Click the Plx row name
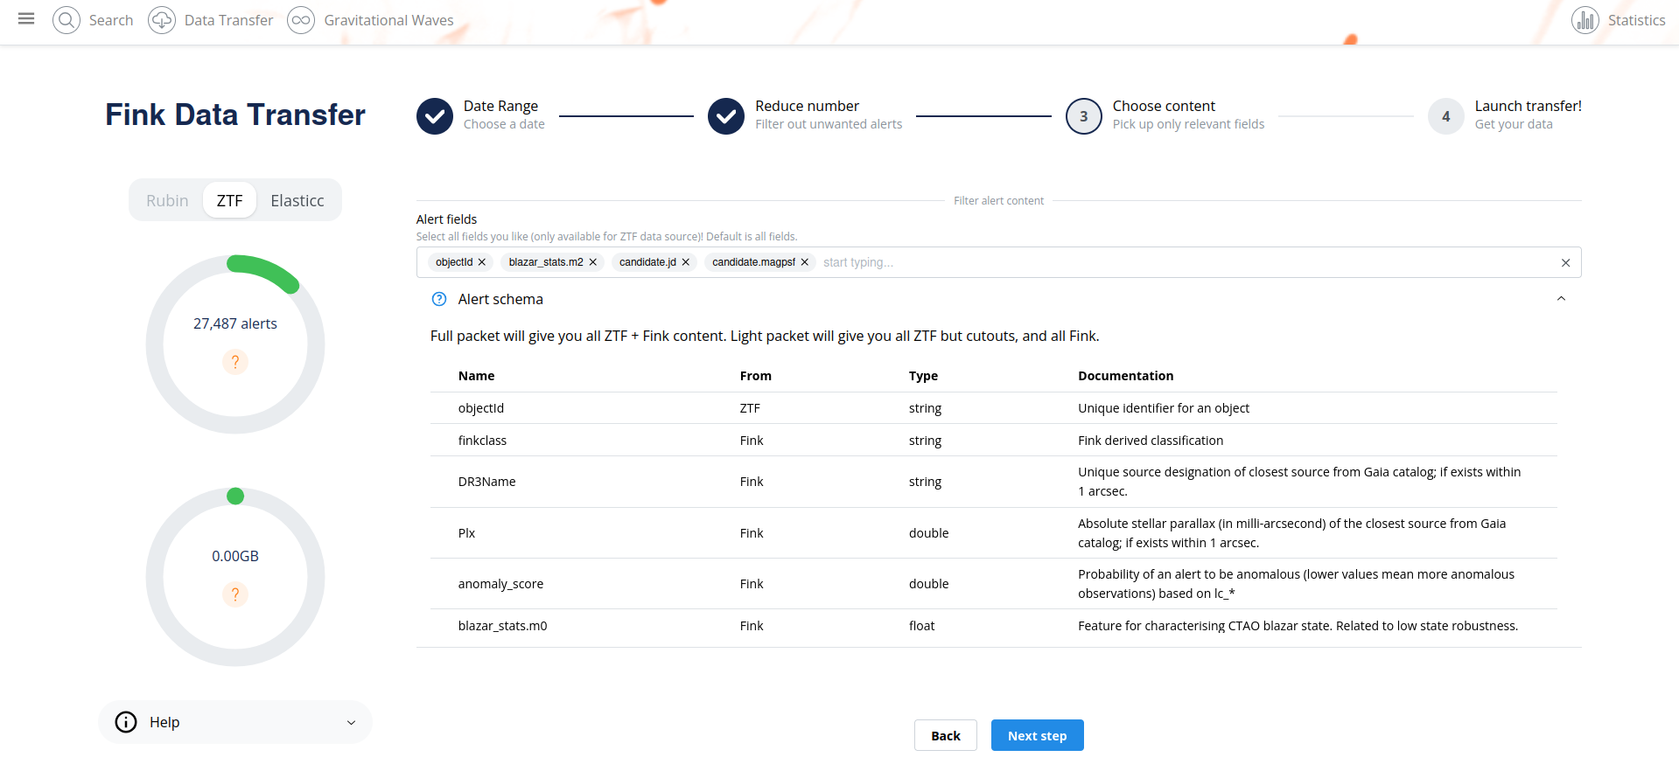Image resolution: width=1679 pixels, height=764 pixels. click(467, 533)
